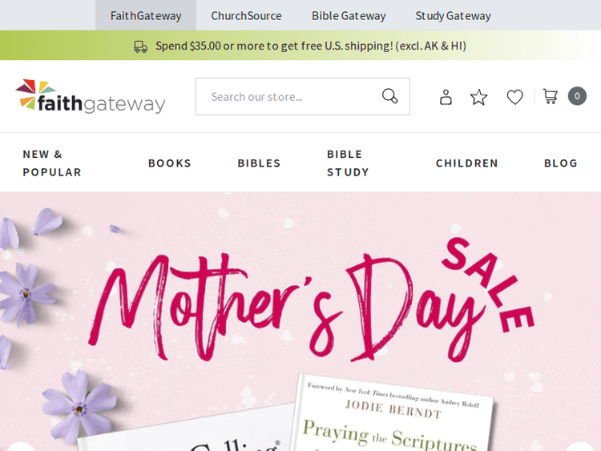The image size is (601, 451).
Task: Open the Children menu
Action: click(x=467, y=163)
